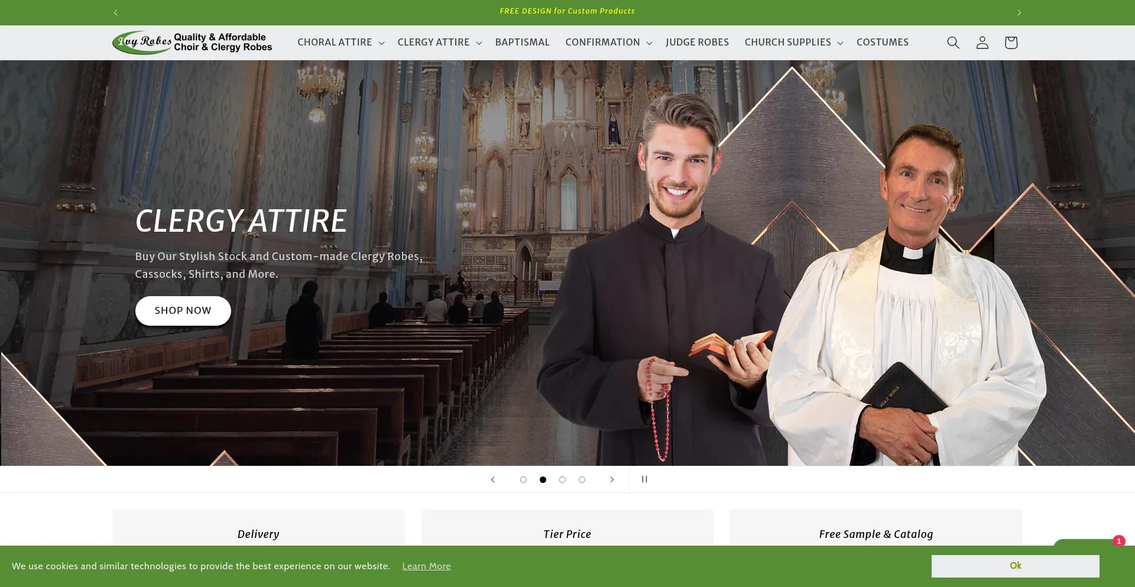Open the JUDGE ROBES page

(x=698, y=42)
